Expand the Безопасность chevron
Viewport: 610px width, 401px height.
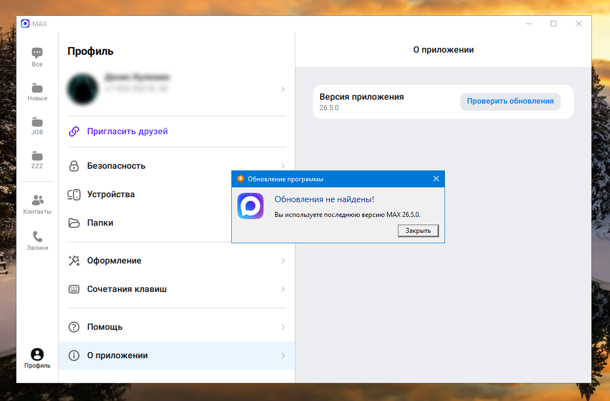pyautogui.click(x=283, y=165)
